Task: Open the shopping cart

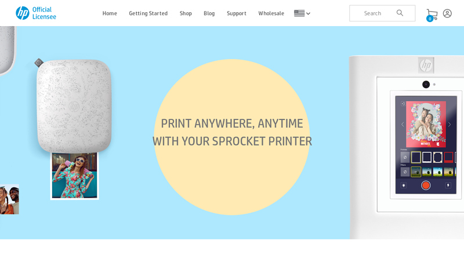Action: click(432, 14)
